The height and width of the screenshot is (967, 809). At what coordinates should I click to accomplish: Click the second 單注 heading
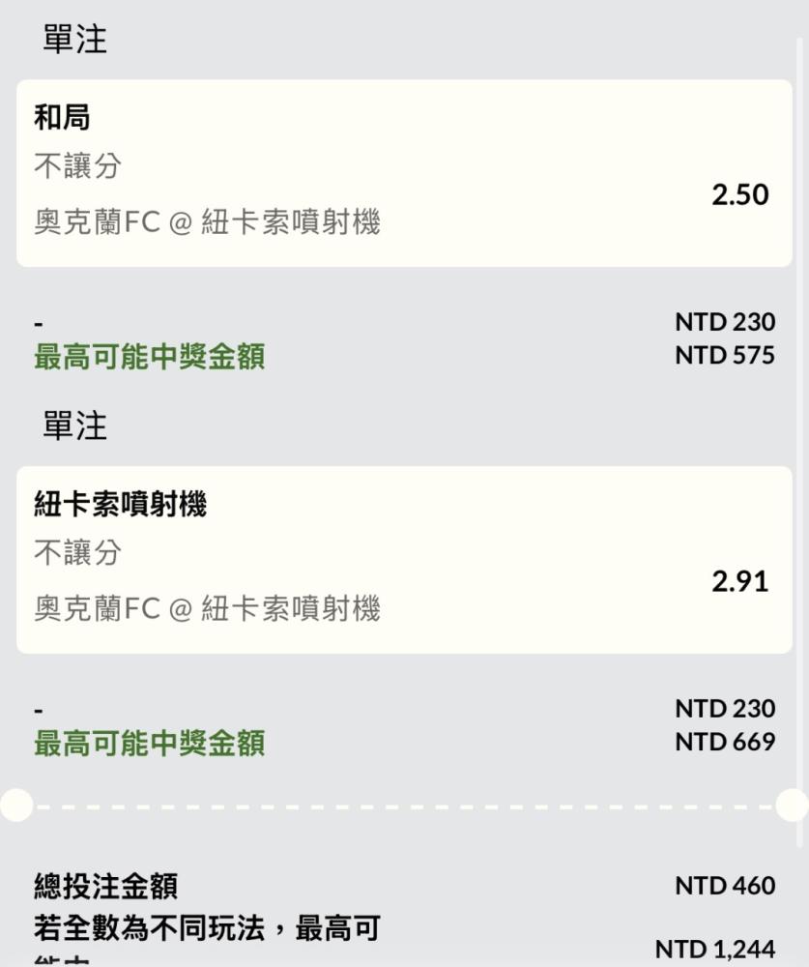pos(74,425)
